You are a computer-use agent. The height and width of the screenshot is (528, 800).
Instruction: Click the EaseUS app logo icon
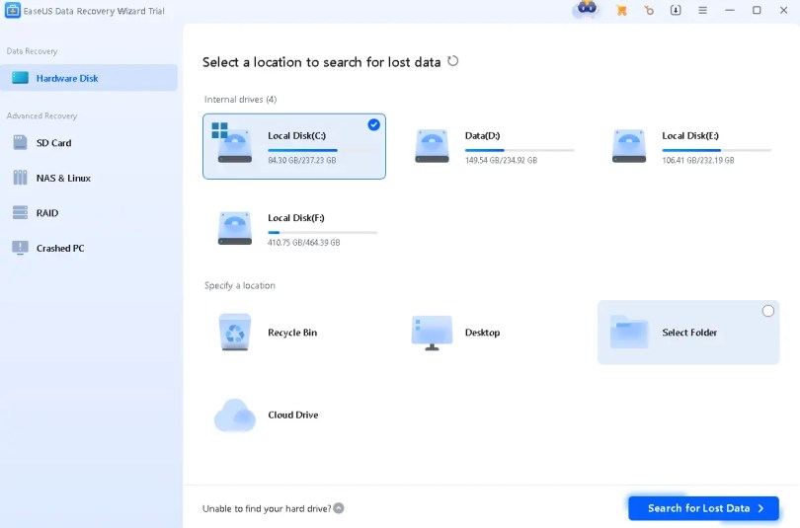click(x=12, y=10)
